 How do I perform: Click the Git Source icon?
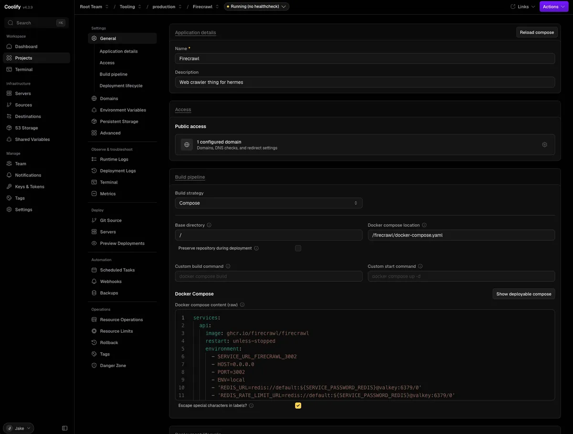point(94,220)
